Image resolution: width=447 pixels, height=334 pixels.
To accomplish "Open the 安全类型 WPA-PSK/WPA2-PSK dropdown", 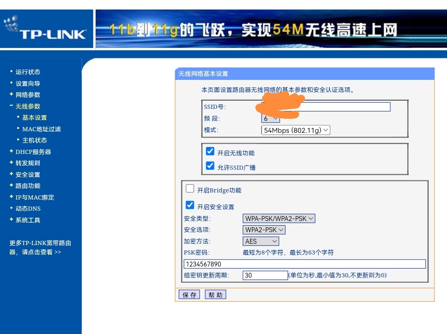I will [279, 219].
